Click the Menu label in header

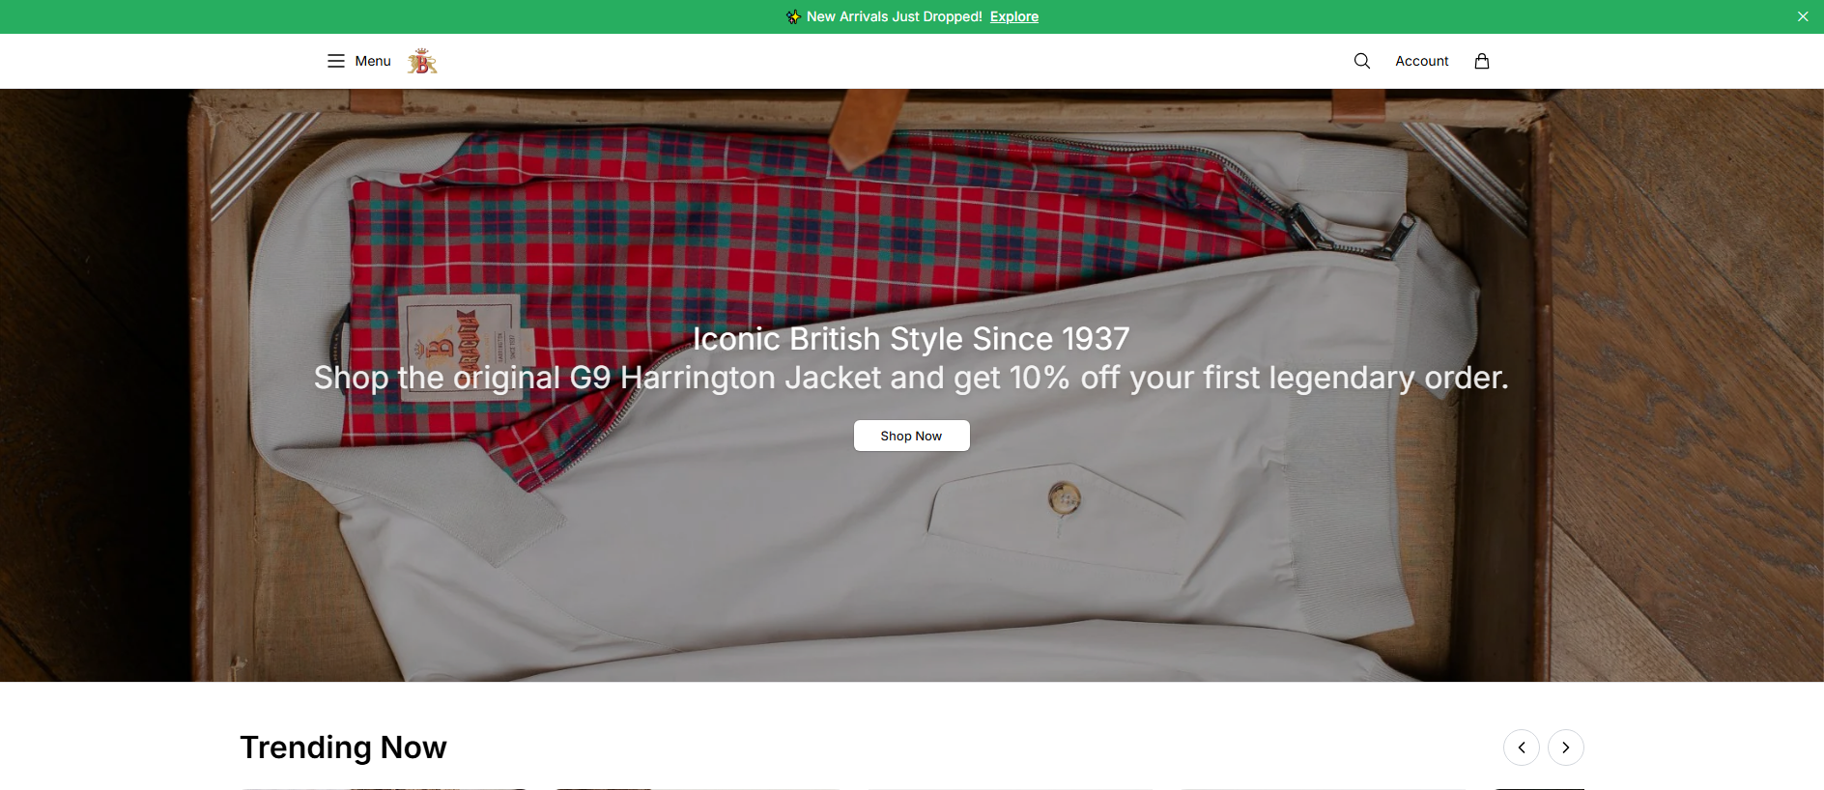[373, 61]
